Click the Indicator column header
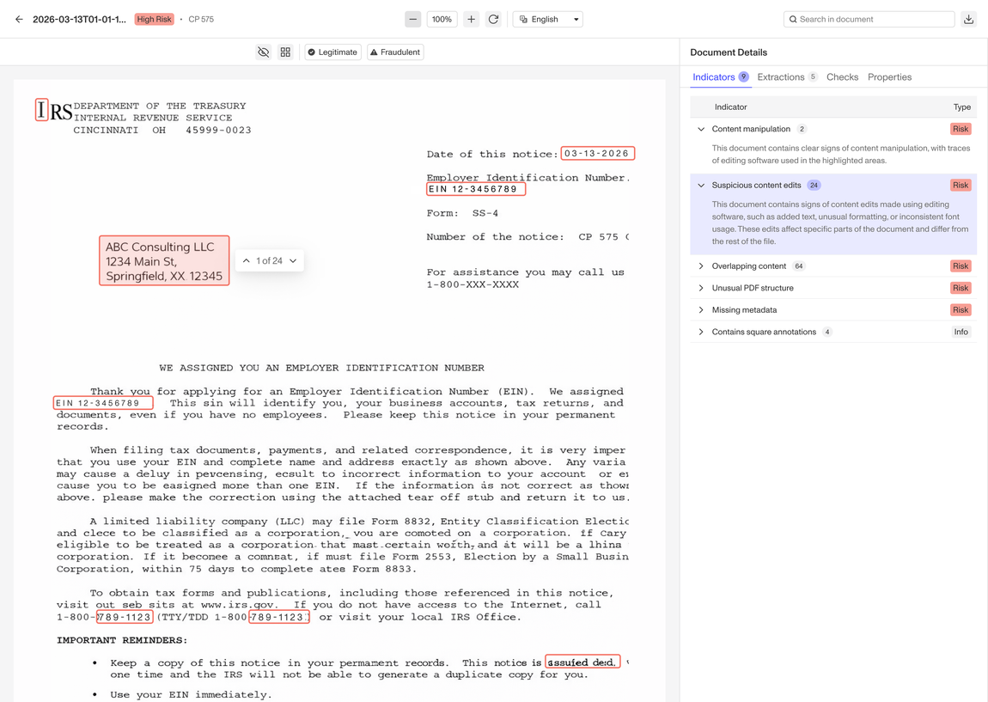Viewport: 988px width, 702px height. click(730, 107)
